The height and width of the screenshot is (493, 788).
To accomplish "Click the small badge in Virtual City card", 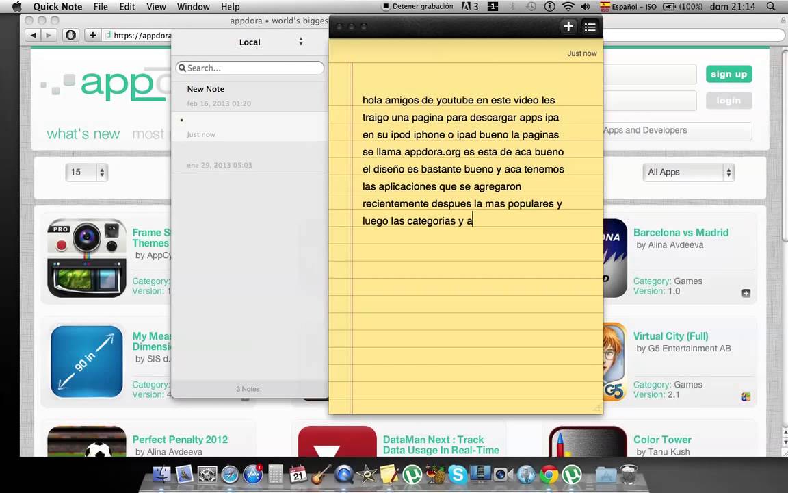I will pos(746,397).
